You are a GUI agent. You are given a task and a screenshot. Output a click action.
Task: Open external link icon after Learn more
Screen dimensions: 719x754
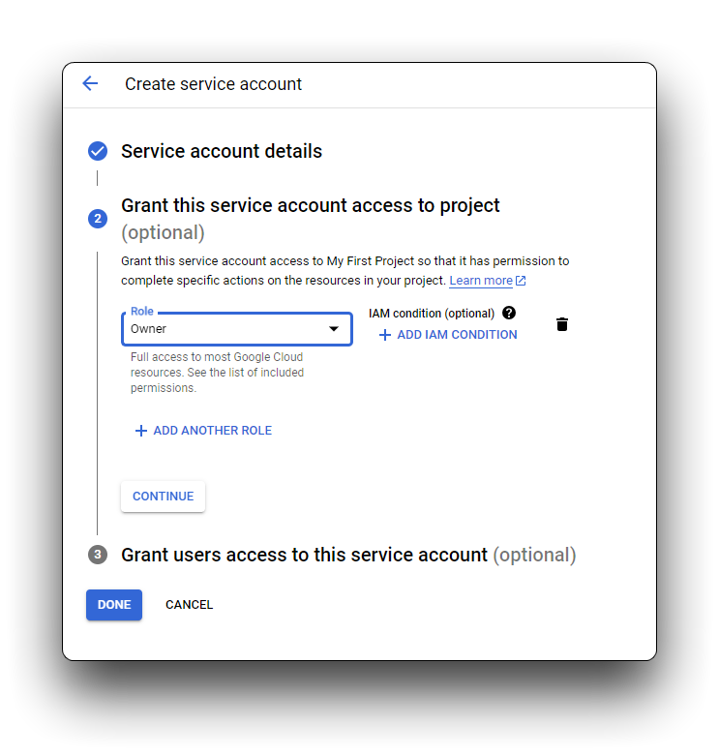pos(521,281)
